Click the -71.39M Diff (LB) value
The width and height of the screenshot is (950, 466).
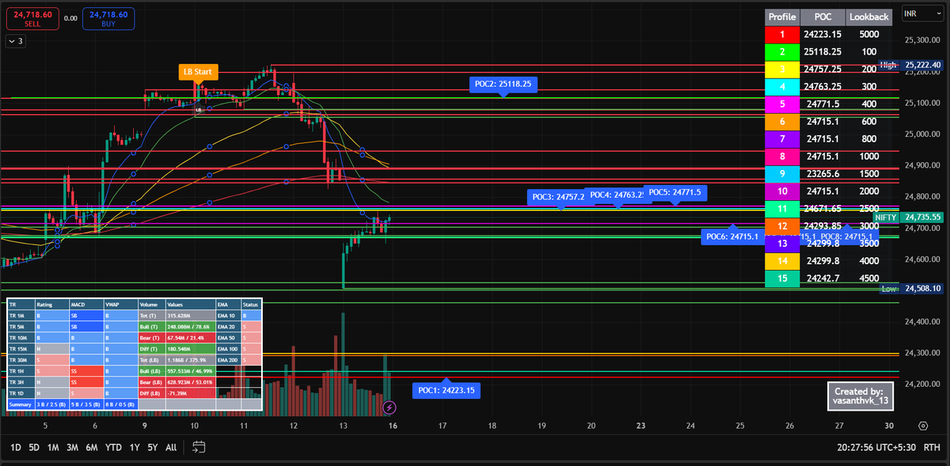189,393
